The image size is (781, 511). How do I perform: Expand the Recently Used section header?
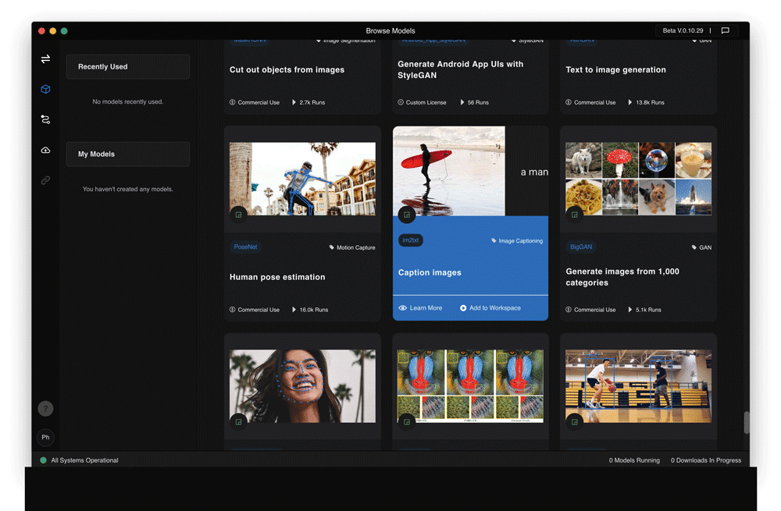pos(128,67)
